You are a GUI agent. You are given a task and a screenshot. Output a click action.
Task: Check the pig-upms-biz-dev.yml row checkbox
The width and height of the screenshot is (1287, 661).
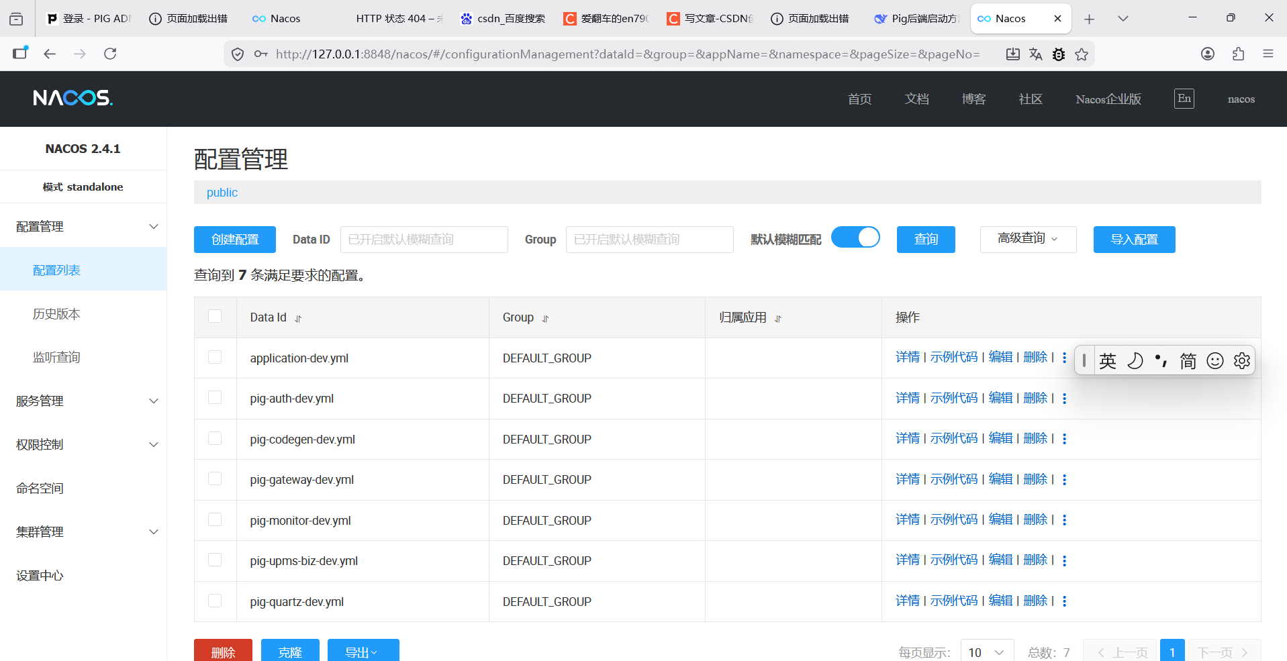click(215, 560)
